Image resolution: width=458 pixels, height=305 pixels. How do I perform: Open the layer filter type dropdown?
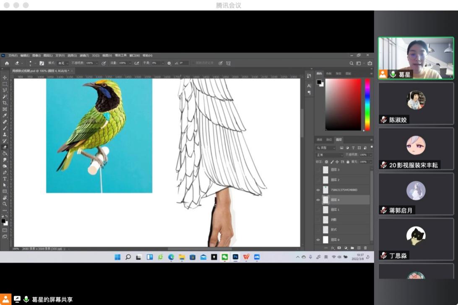pyautogui.click(x=326, y=148)
